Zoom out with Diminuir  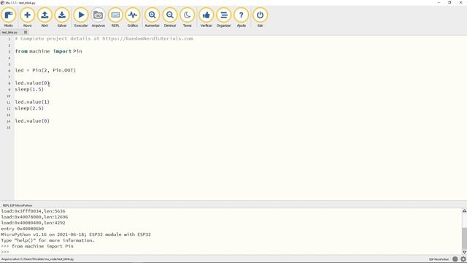170,18
